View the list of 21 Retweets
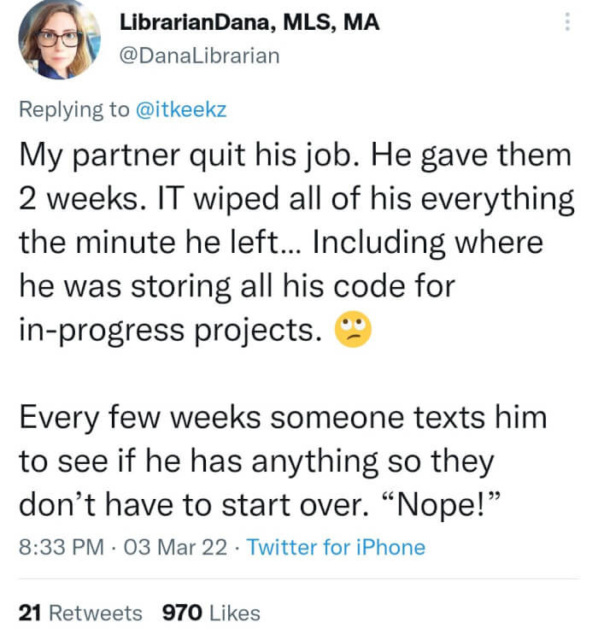 tap(81, 612)
